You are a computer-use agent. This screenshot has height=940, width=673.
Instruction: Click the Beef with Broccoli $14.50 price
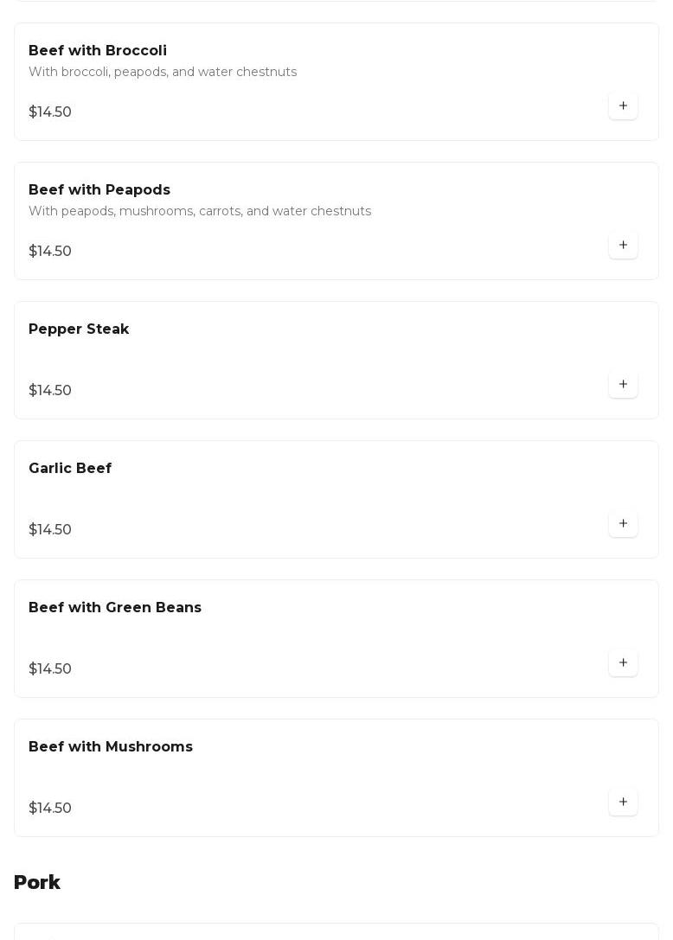tap(50, 112)
